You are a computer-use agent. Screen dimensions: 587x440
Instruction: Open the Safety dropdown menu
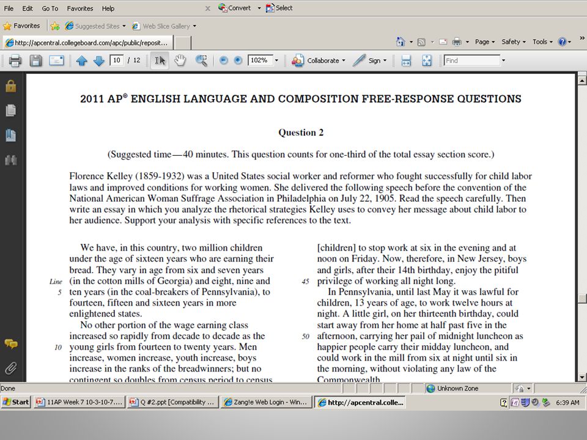coord(514,42)
